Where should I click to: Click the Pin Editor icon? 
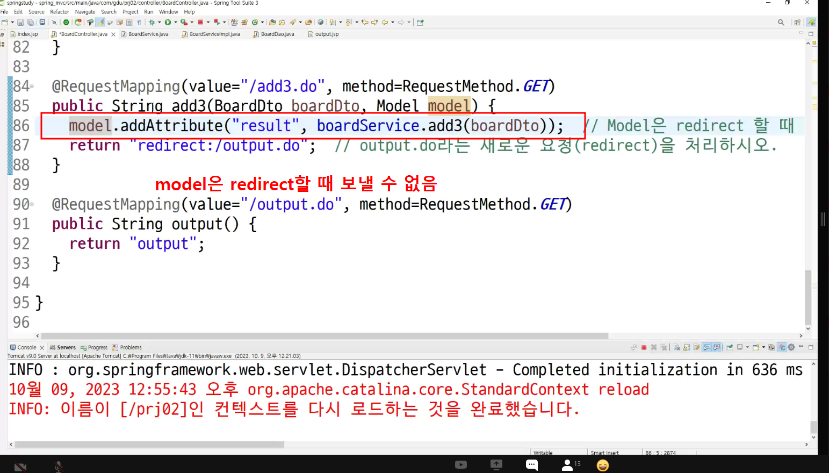click(420, 22)
